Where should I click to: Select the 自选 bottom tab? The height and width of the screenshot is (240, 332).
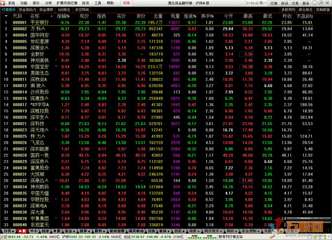coord(151,231)
